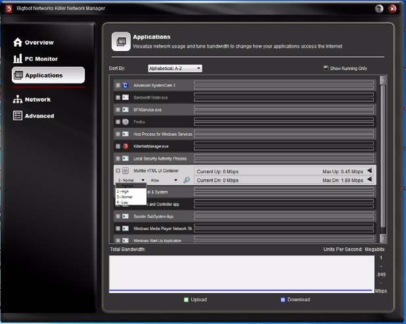Click the scrollbar up arrow in list

pos(383,80)
